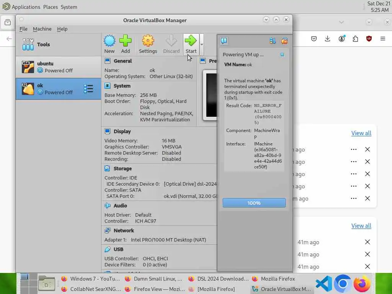Click the General section header
The width and height of the screenshot is (392, 294).
click(x=122, y=61)
